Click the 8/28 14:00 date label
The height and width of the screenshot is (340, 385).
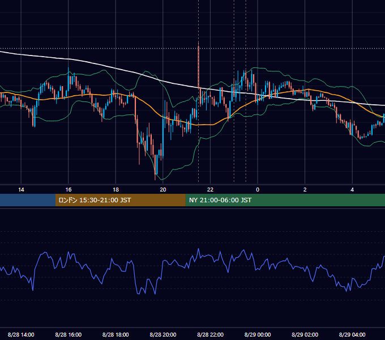pyautogui.click(x=21, y=334)
